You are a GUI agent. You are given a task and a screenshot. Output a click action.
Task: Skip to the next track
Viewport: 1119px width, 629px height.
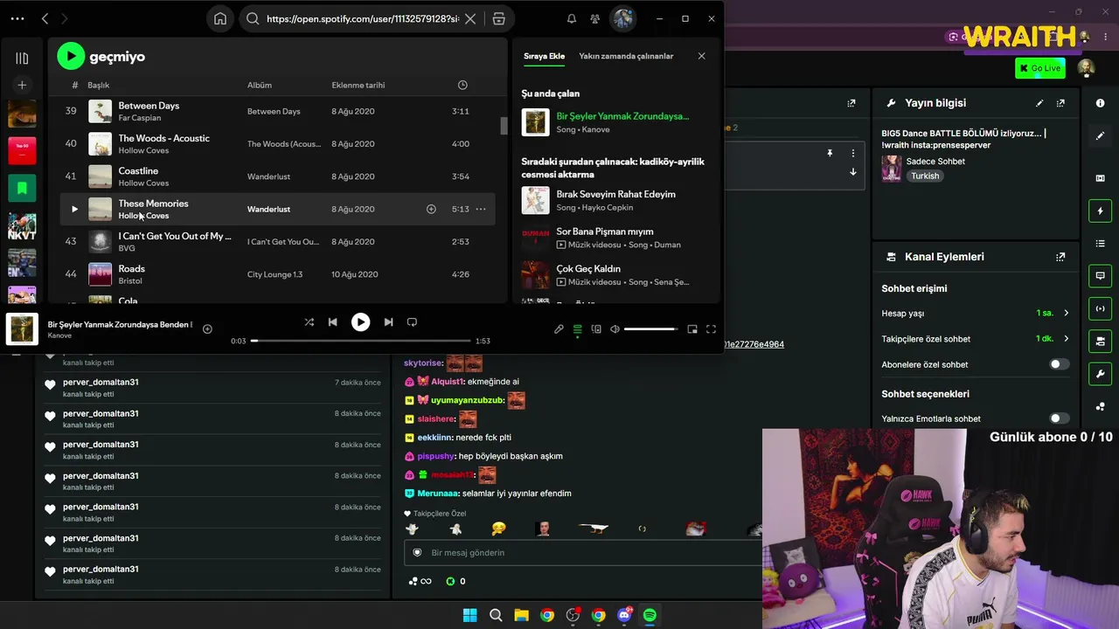pos(388,322)
